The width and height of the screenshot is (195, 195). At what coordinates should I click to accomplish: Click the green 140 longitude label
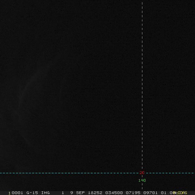142,180
